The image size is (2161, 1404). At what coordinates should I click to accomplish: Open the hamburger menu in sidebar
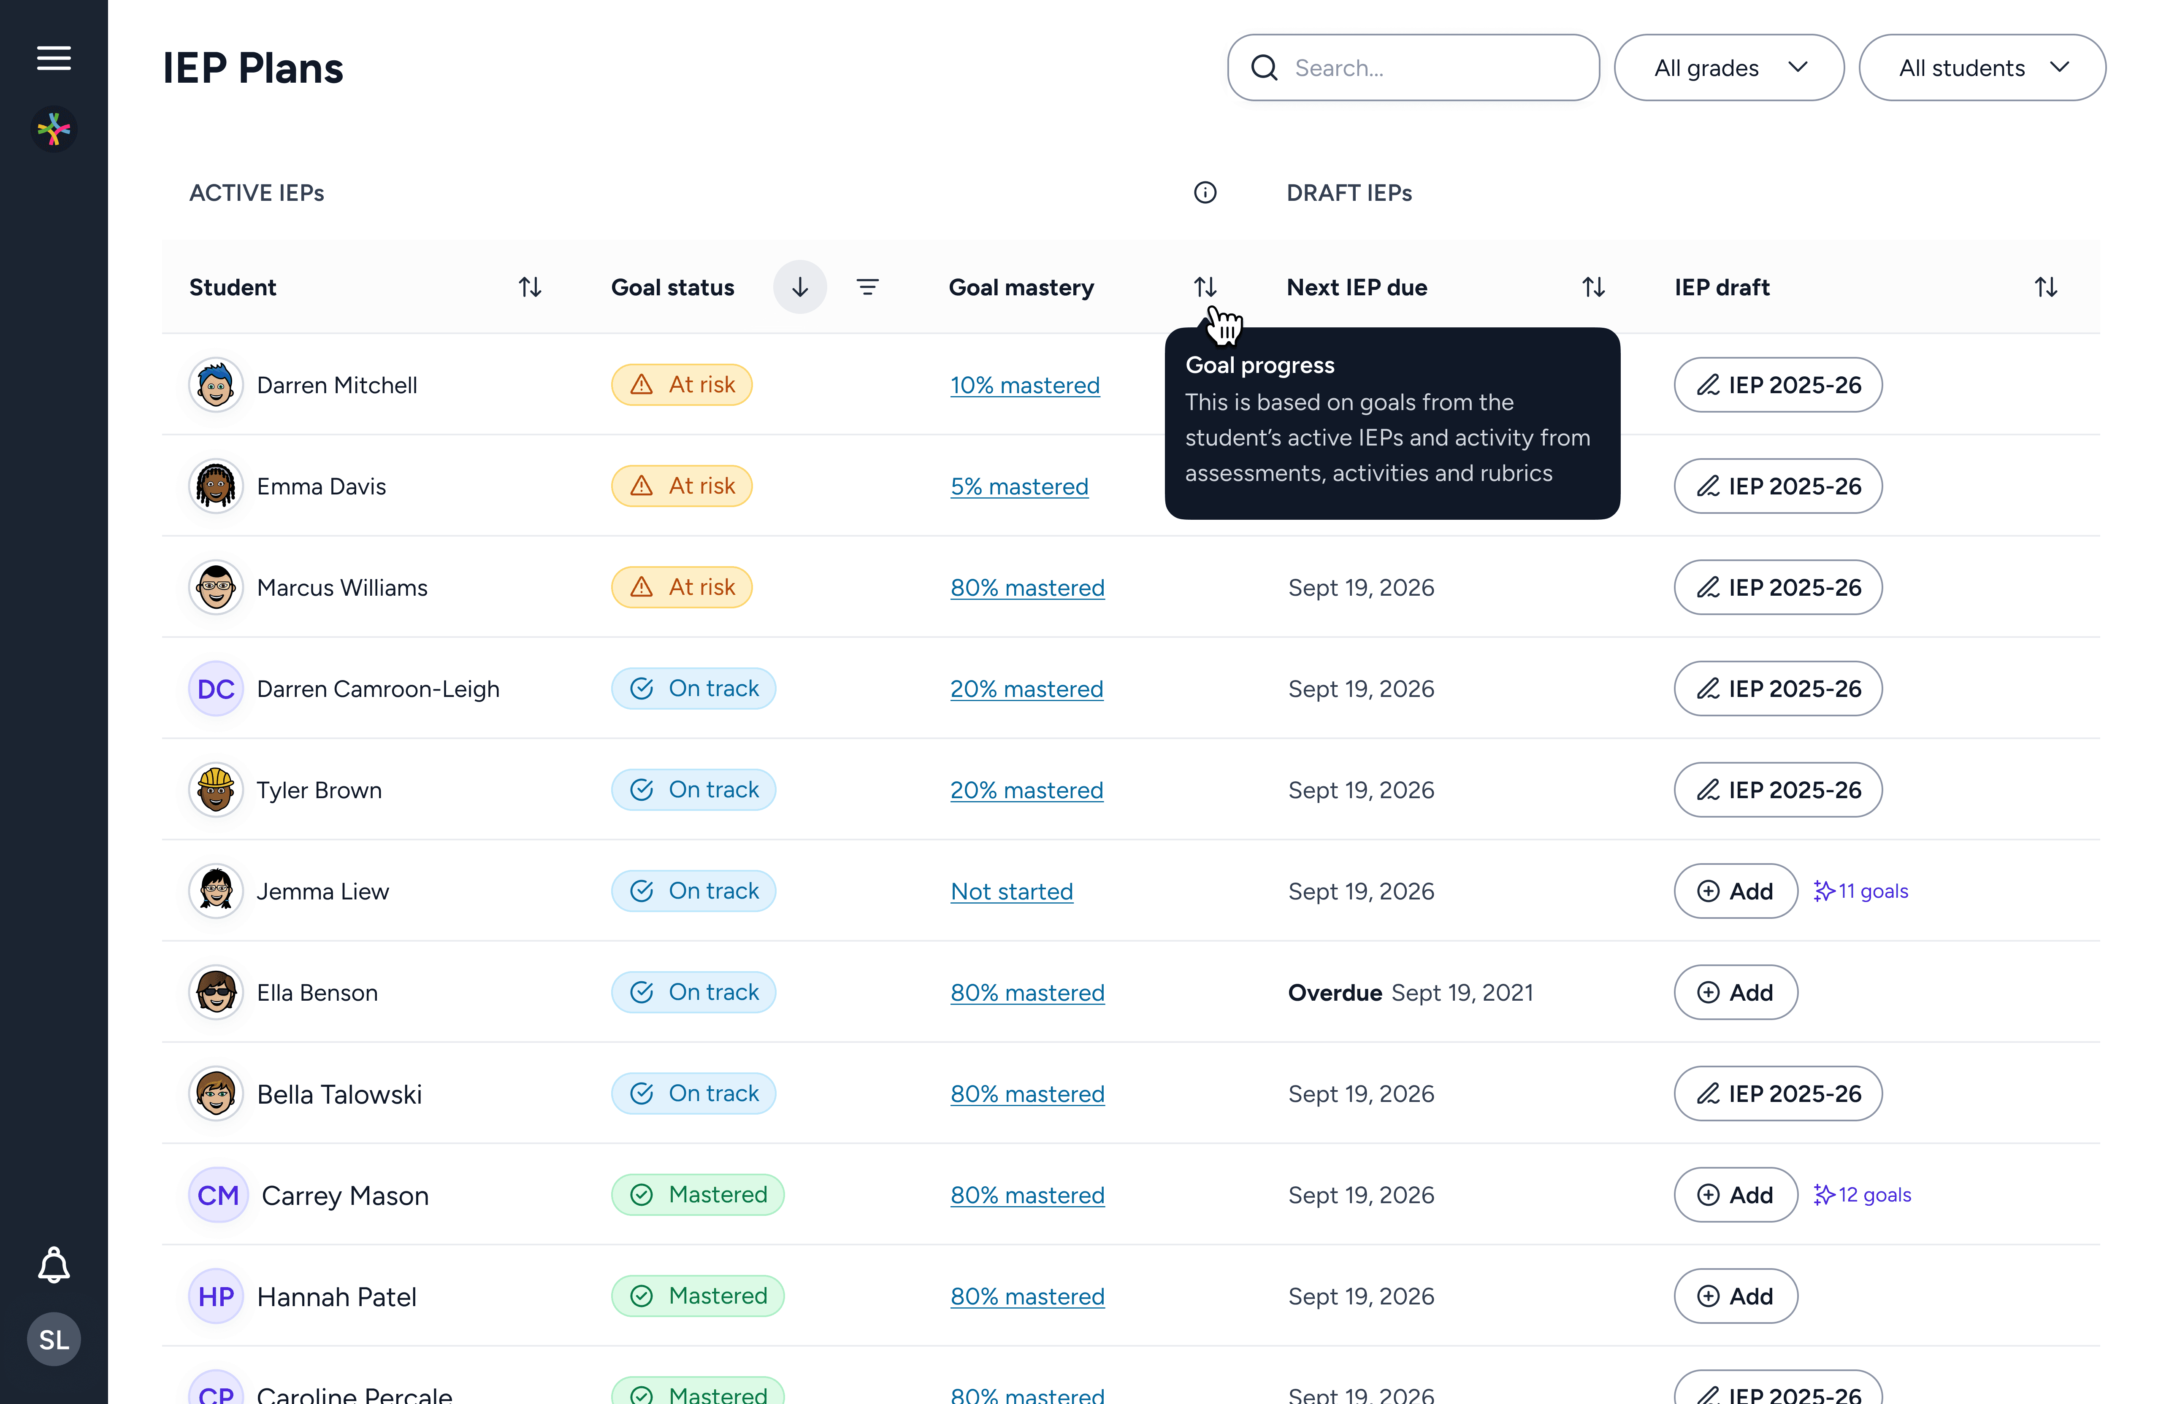(54, 59)
